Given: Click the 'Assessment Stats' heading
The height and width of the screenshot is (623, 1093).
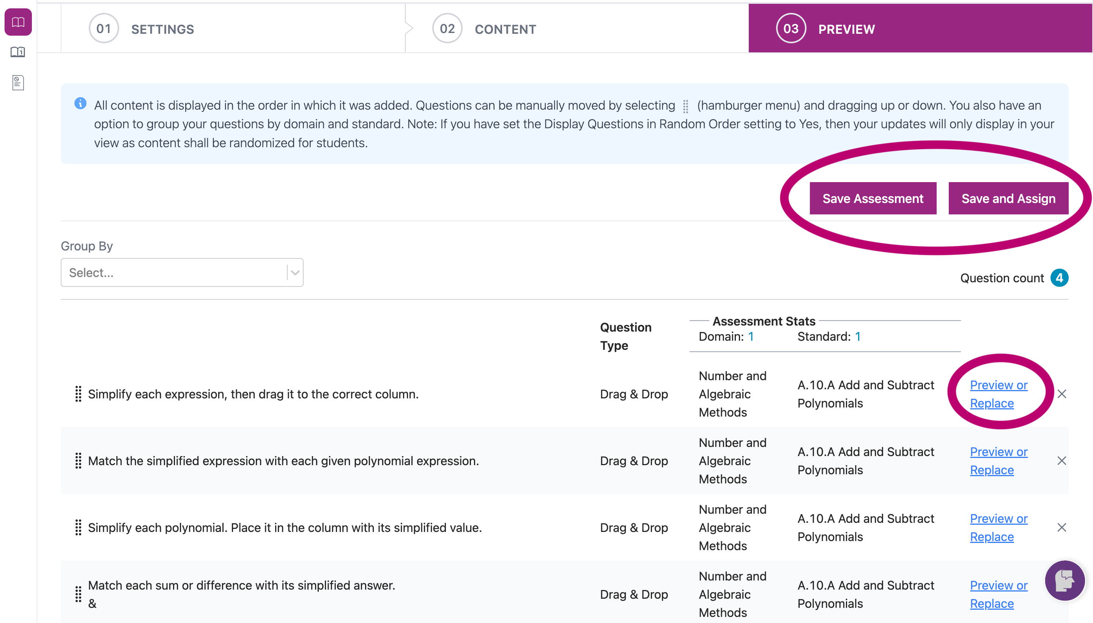Looking at the screenshot, I should [x=764, y=321].
